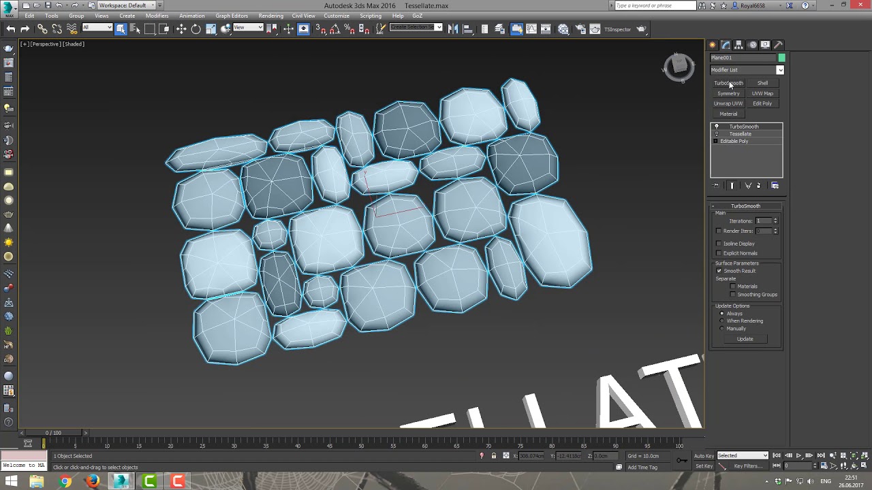Open the Material Editor icon
This screenshot has height=490, width=872.
(563, 29)
